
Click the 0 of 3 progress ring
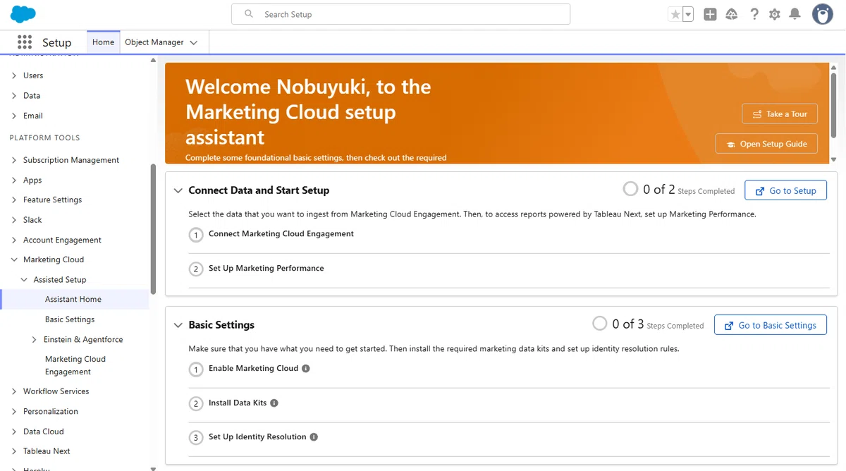click(x=599, y=324)
